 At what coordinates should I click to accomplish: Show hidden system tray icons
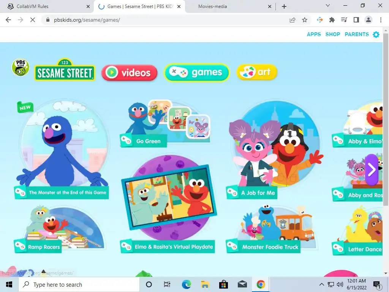[x=321, y=284]
